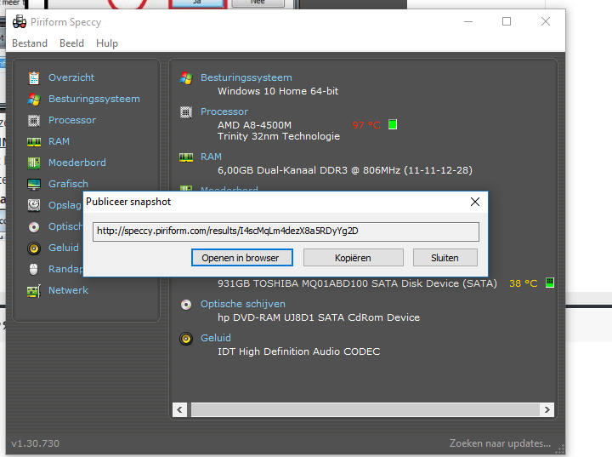The image size is (612, 457).
Task: Click the Sluiten button
Action: (445, 258)
